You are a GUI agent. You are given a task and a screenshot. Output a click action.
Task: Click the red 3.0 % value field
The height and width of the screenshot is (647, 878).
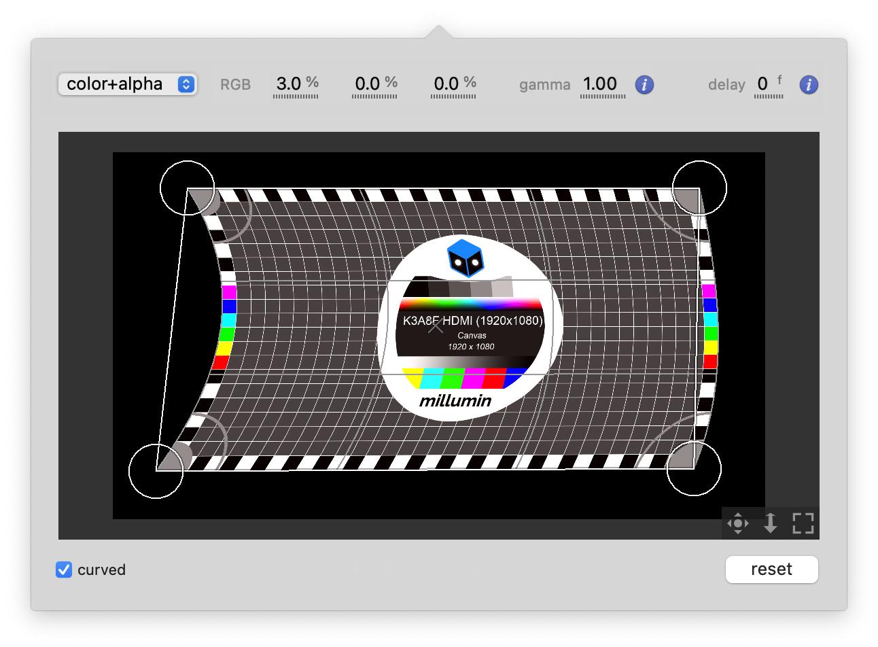296,84
